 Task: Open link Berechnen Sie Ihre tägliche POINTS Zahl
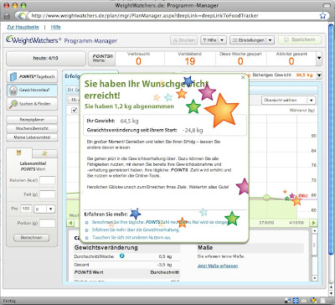click(160, 222)
